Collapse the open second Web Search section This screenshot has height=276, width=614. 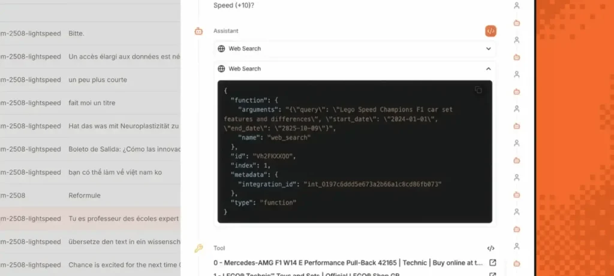tap(488, 69)
